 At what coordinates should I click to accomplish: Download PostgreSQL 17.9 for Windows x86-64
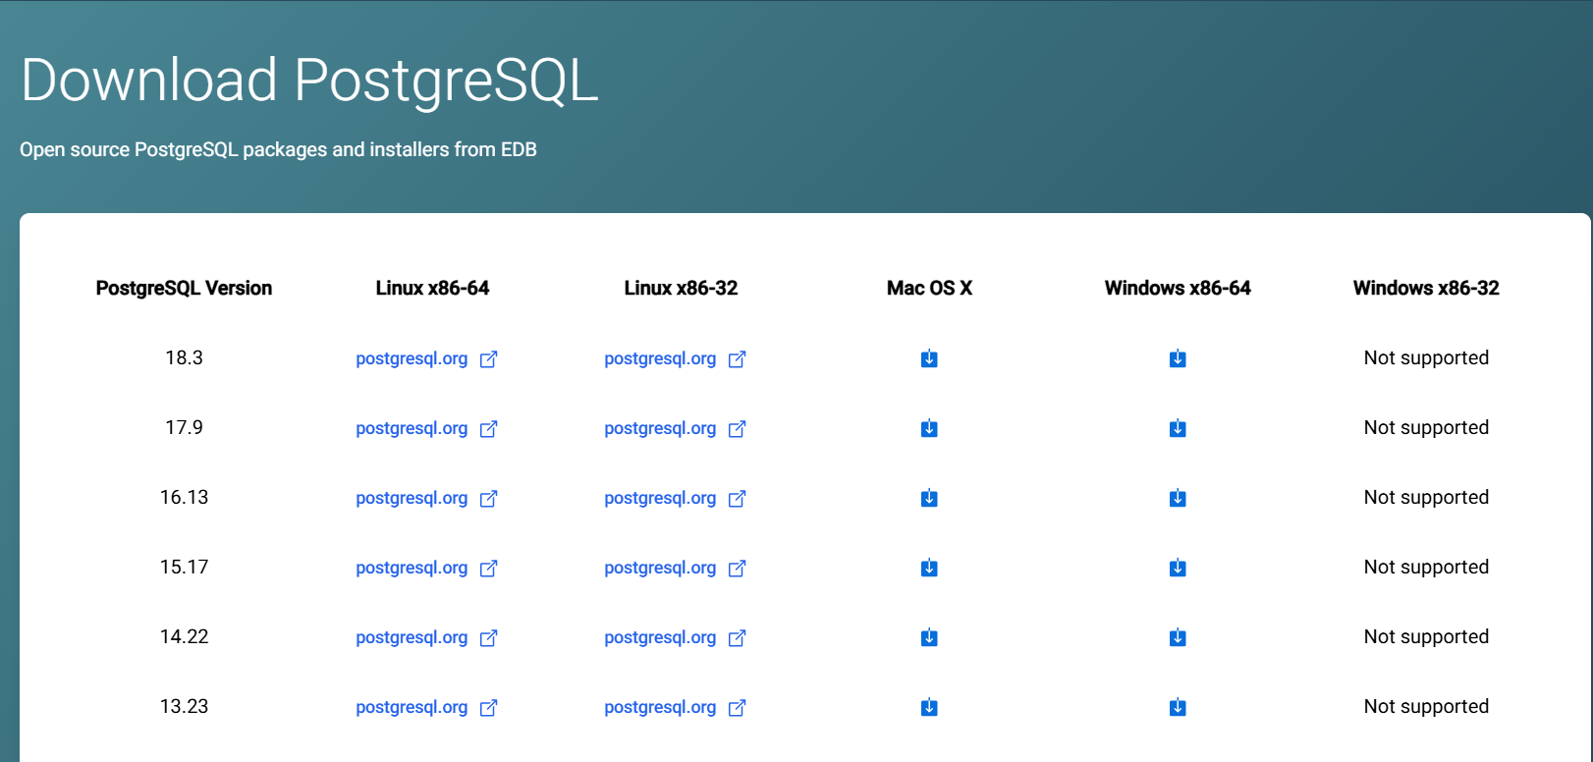(1178, 428)
